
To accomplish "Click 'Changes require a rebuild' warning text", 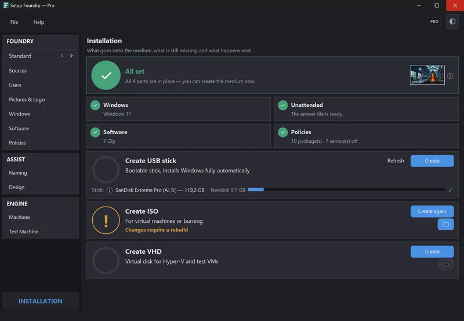I will [x=157, y=230].
